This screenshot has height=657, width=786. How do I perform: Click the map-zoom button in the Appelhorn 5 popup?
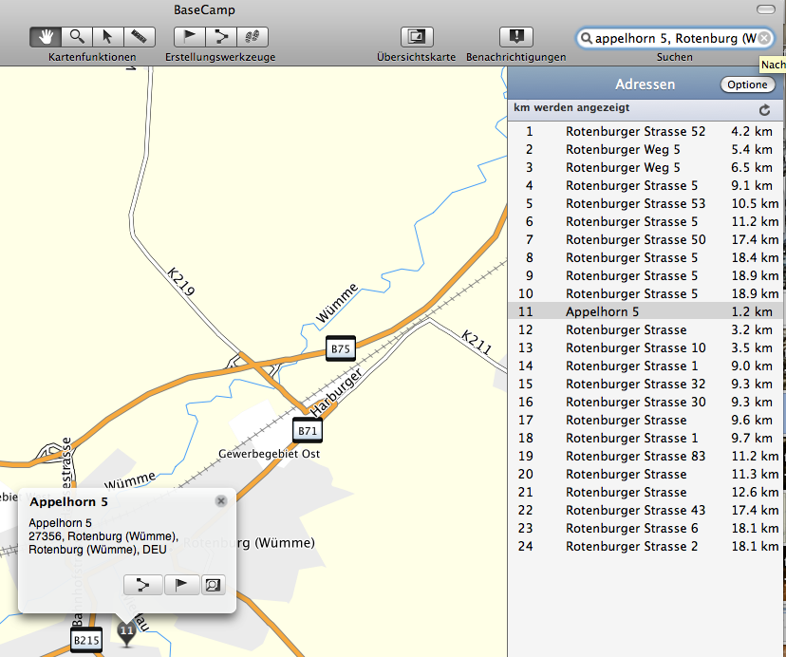point(213,585)
